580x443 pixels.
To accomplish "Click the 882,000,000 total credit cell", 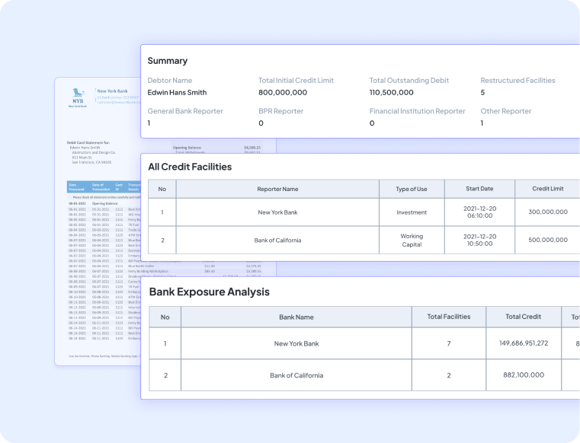I will click(524, 375).
